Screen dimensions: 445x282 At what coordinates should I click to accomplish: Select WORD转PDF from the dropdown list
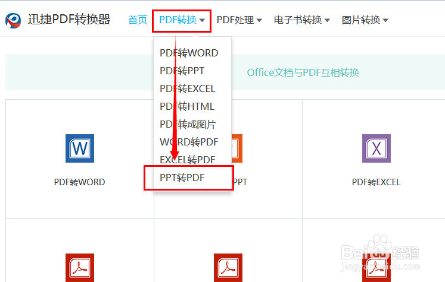pos(189,142)
